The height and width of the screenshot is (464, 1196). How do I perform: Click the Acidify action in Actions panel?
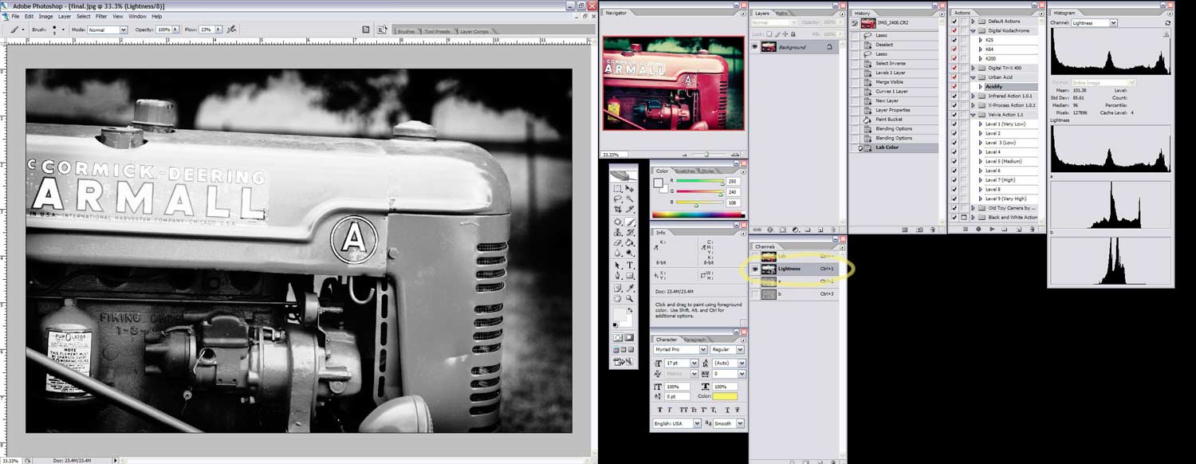994,87
